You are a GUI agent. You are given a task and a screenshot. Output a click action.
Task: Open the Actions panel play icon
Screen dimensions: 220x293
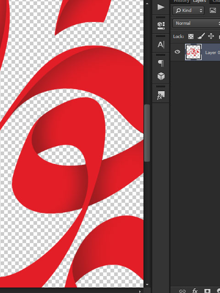click(x=161, y=7)
